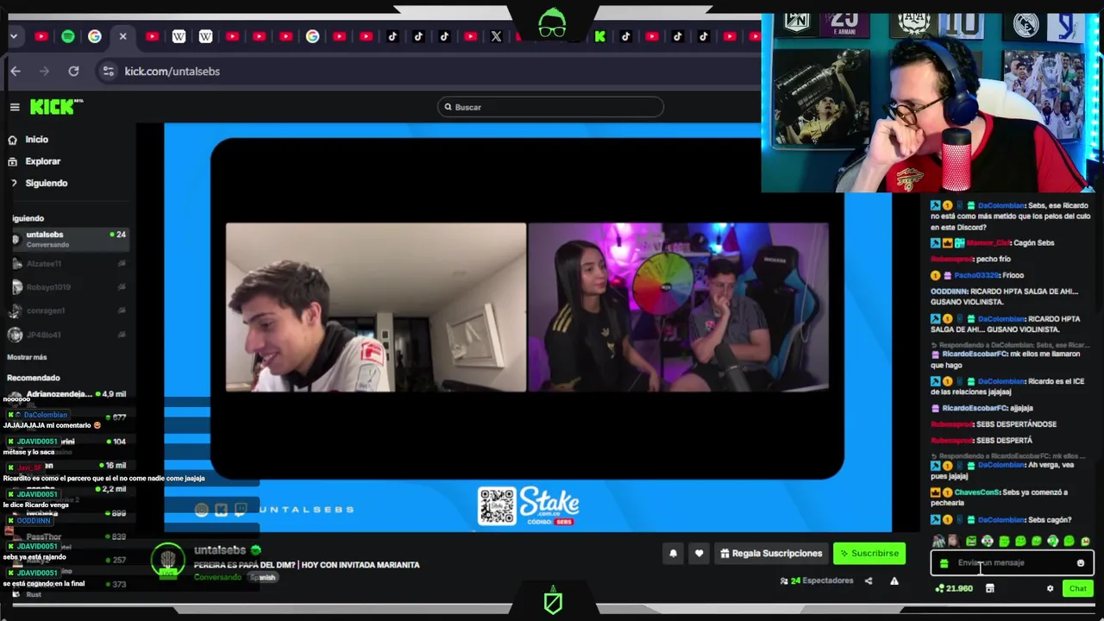1104x621 pixels.
Task: Open Explorar in the sidebar
Action: point(42,161)
